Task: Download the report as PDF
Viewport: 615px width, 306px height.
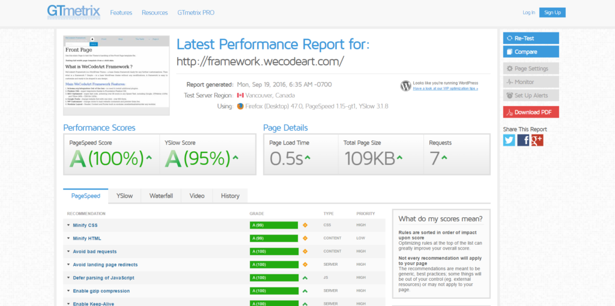Action: [531, 112]
